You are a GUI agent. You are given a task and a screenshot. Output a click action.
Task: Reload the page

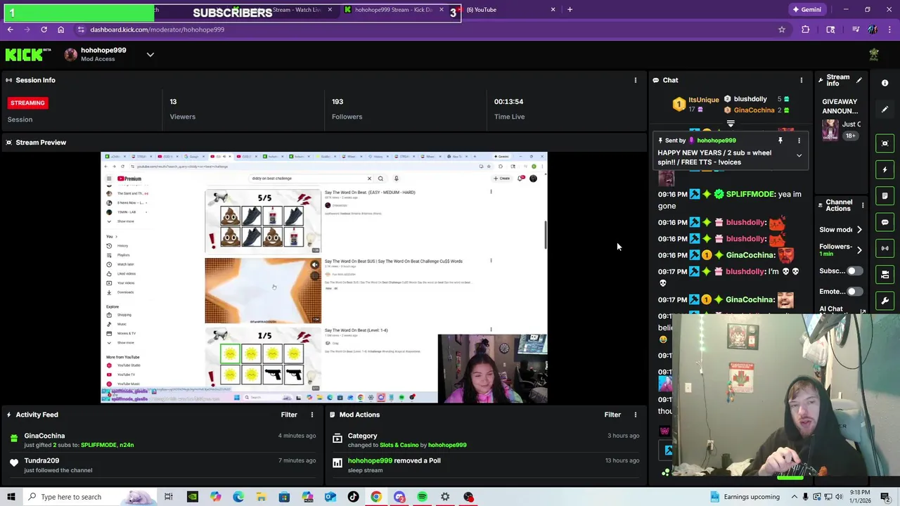pos(44,30)
